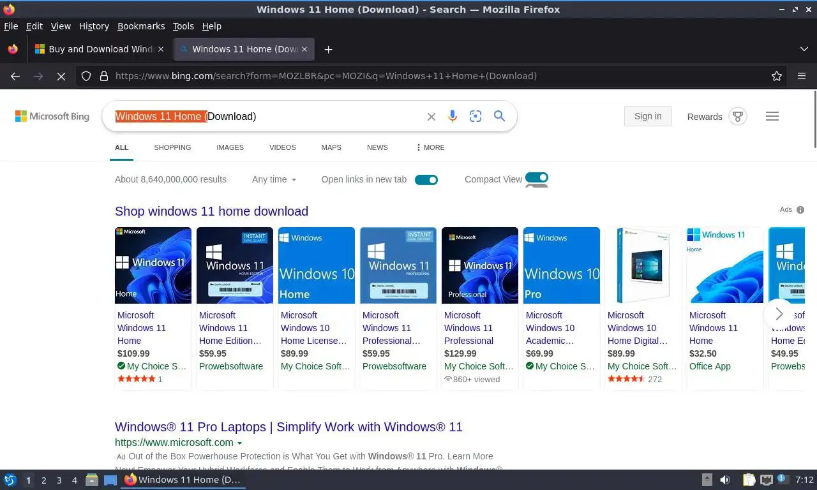Open the volume control in tray

725,480
